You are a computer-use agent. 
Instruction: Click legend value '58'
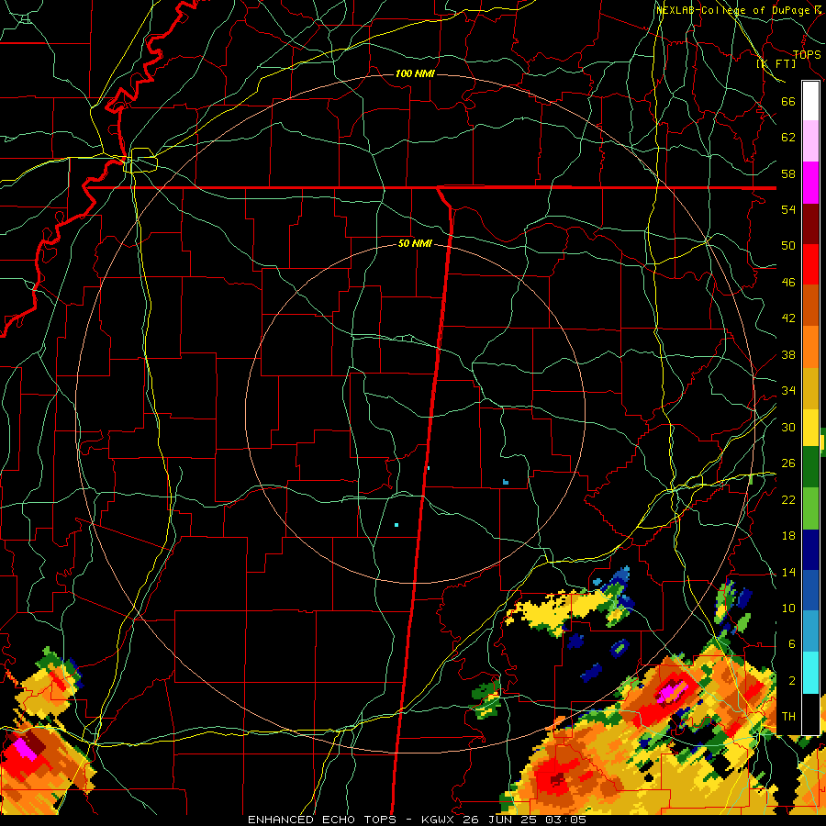click(x=788, y=173)
